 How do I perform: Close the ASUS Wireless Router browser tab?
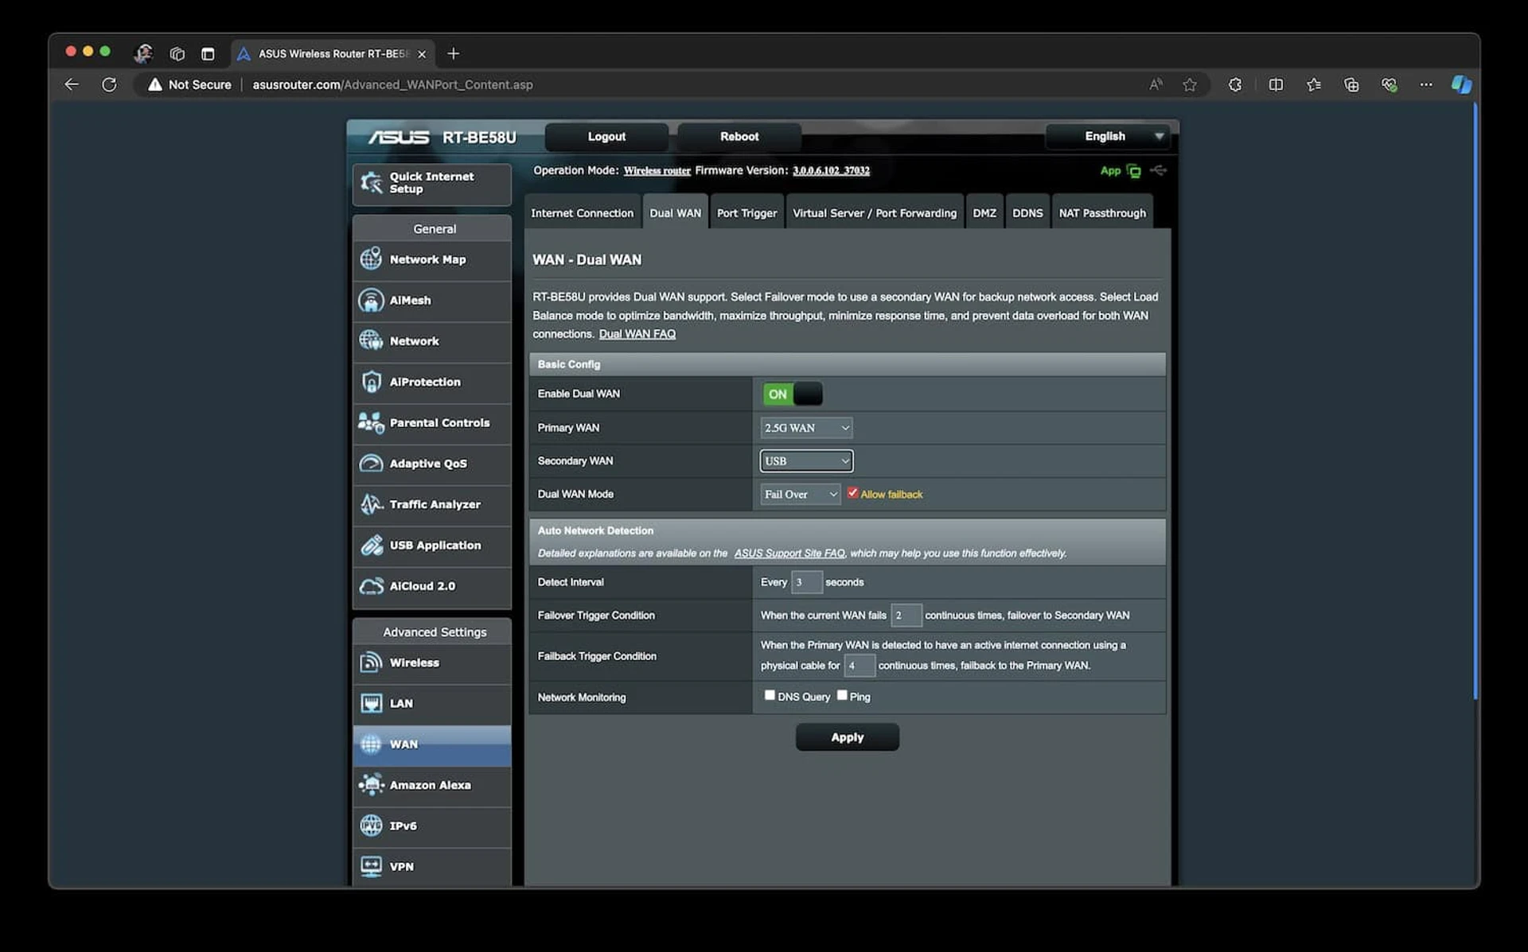point(422,54)
